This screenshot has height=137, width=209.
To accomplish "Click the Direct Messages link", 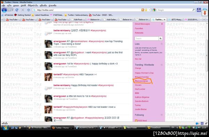I will coord(142,24).
